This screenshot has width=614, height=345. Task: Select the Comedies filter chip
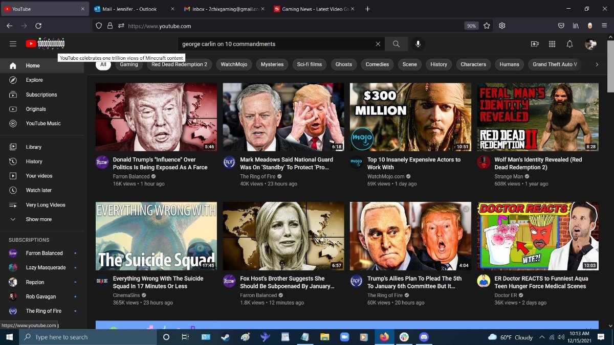click(x=378, y=64)
